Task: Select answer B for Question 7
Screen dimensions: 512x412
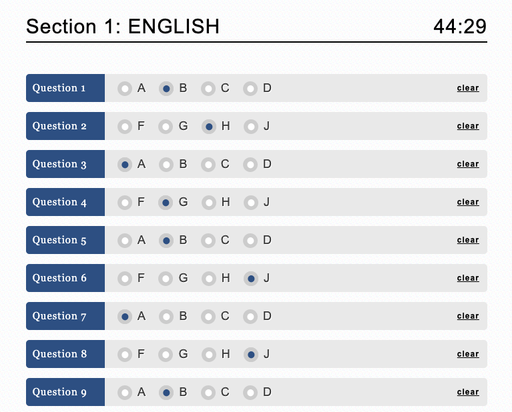Action: 166,317
